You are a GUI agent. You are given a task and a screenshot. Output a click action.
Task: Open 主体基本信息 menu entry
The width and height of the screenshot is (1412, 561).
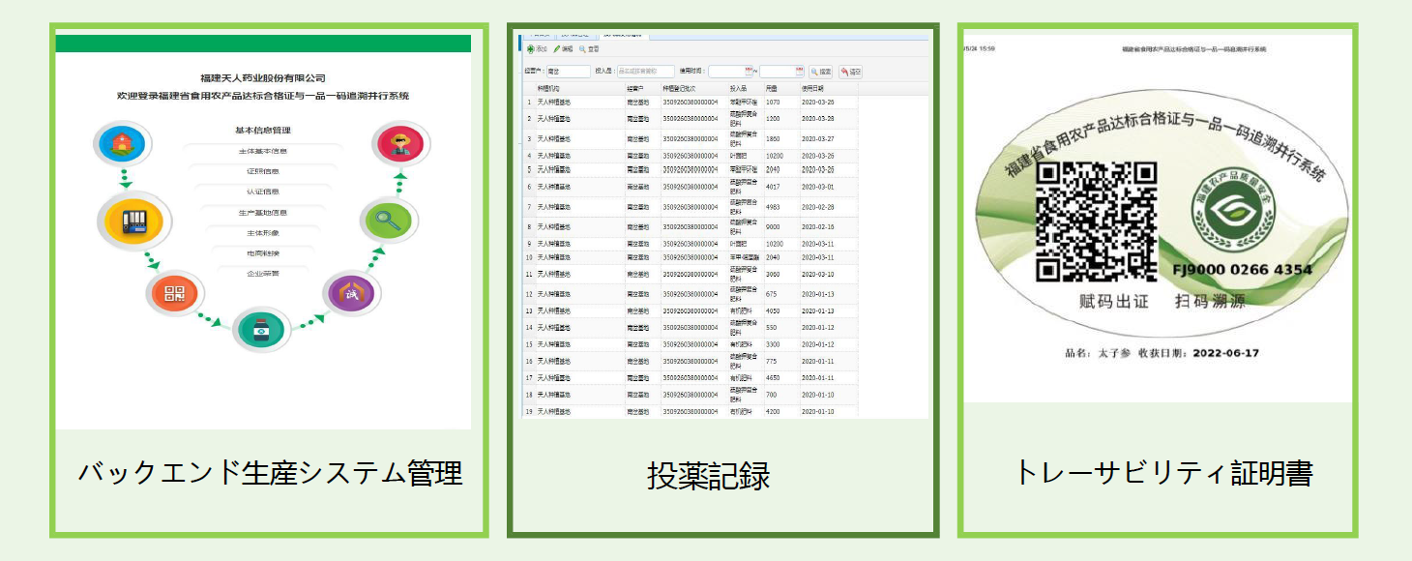point(263,151)
